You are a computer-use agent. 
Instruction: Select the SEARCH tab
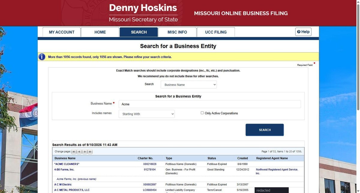tap(139, 32)
